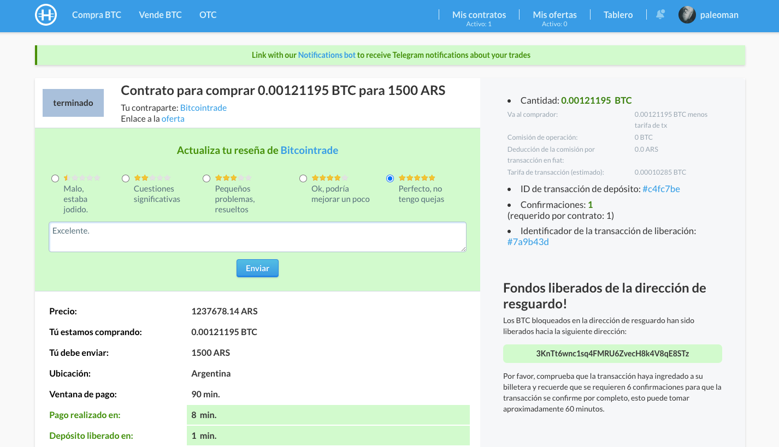Click the two-star rating icons
Image resolution: width=779 pixels, height=447 pixels.
(x=152, y=178)
